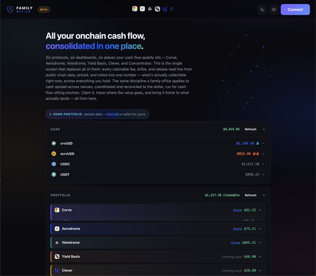This screenshot has height=276, width=316.
Task: Click the Curve icon in header
Action: [x=135, y=9]
